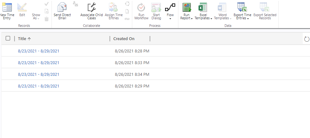Open the time entry created 8:34 PM
The image size is (310, 138).
[39, 74]
